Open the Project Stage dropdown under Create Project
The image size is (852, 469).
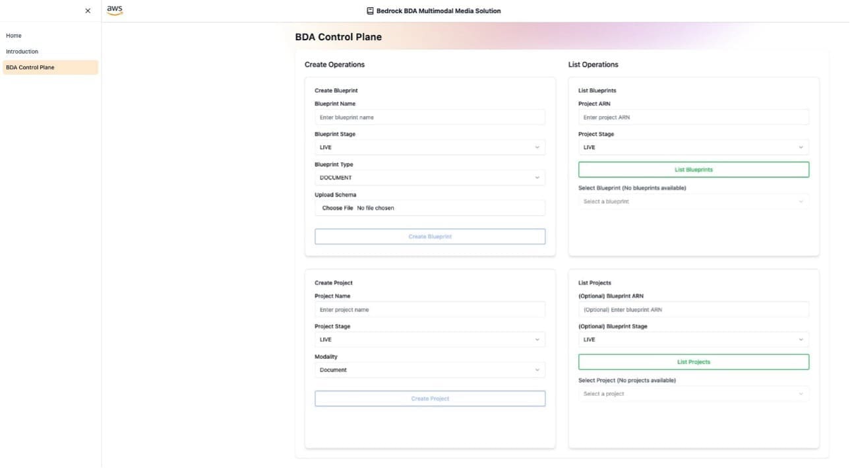point(430,339)
